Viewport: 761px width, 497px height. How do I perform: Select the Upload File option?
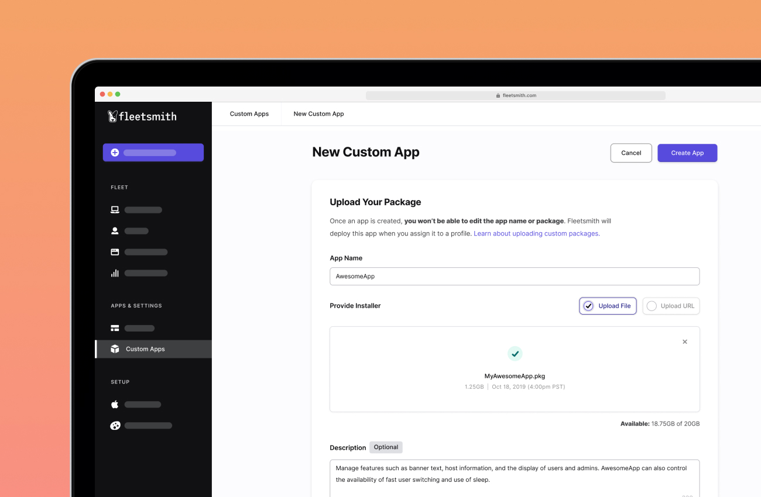(608, 306)
